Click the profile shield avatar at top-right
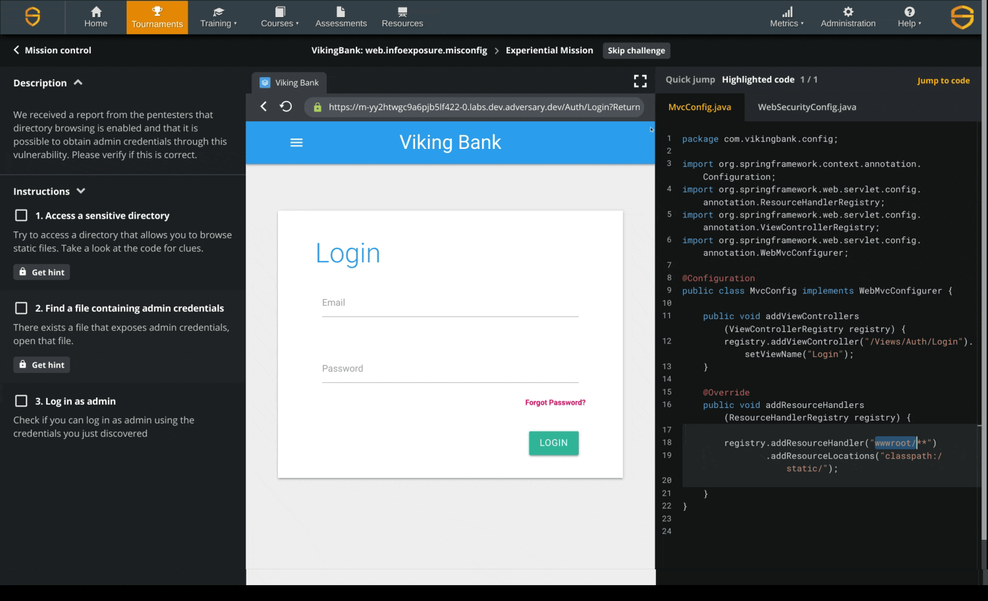Image resolution: width=988 pixels, height=601 pixels. 962,17
